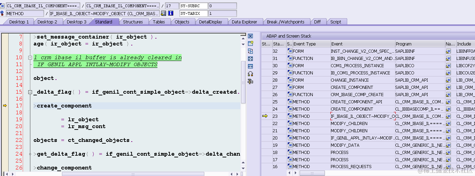
Task: Click the Maximize Horizontally double-arrow icon
Action: pos(250,66)
